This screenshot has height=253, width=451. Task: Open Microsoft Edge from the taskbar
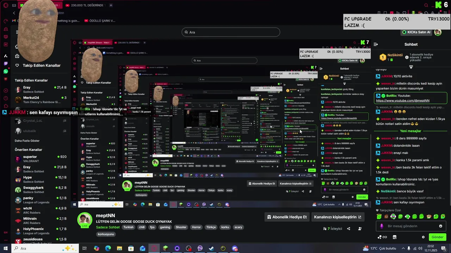click(x=108, y=248)
